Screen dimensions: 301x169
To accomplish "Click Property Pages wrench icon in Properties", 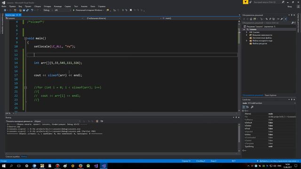I will (252, 107).
